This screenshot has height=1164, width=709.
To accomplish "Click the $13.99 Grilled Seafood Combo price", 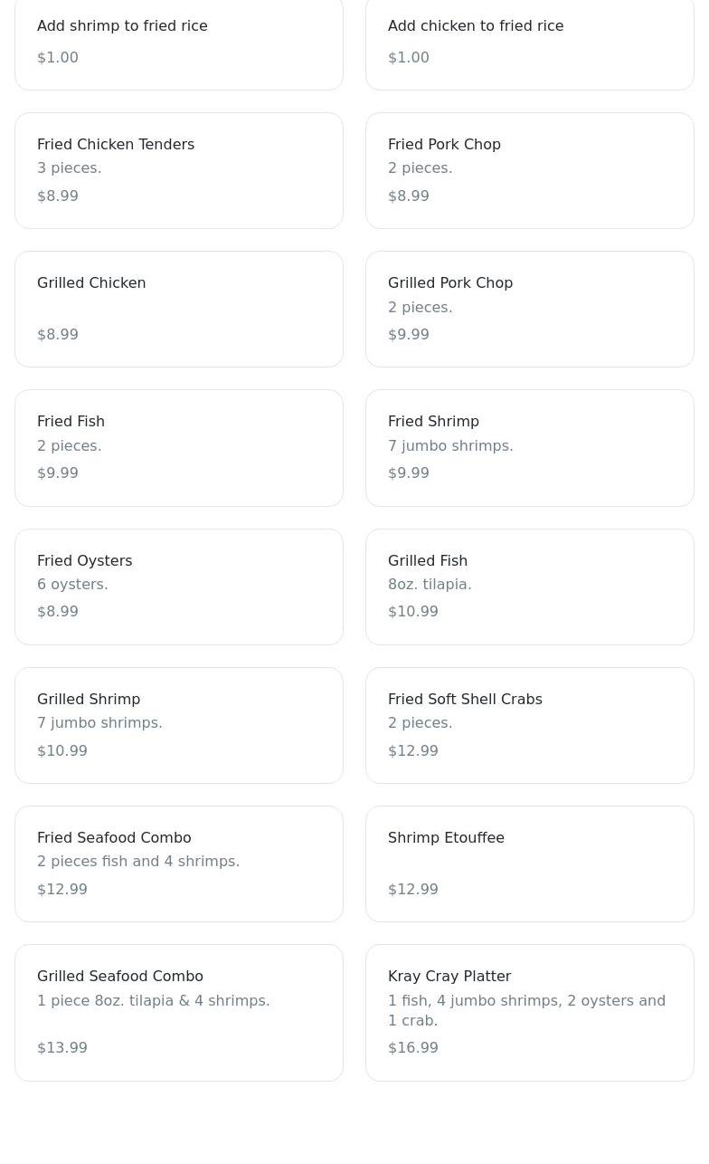I will [x=62, y=1047].
